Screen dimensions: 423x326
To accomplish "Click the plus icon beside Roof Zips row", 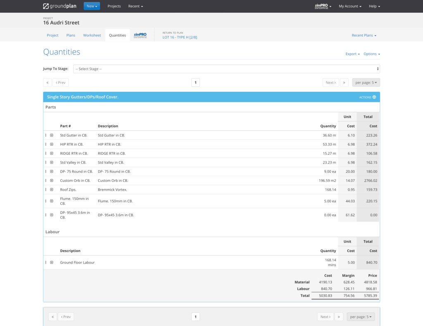I will [52, 189].
